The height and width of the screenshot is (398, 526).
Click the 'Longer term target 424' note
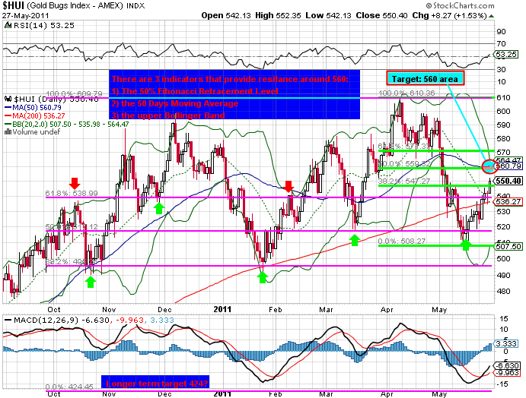pyautogui.click(x=155, y=382)
